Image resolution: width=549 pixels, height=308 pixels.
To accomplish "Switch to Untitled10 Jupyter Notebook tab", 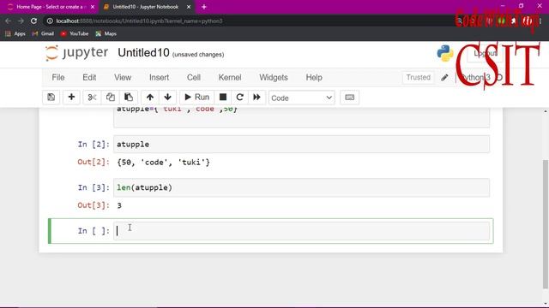I will pyautogui.click(x=145, y=7).
